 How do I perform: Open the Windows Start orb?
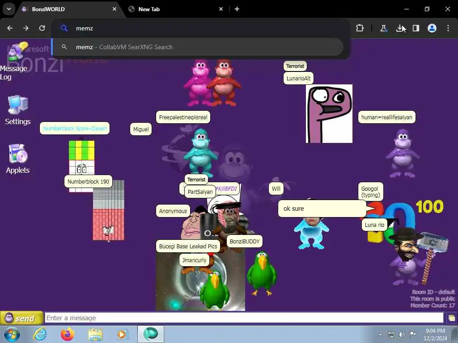click(12, 334)
